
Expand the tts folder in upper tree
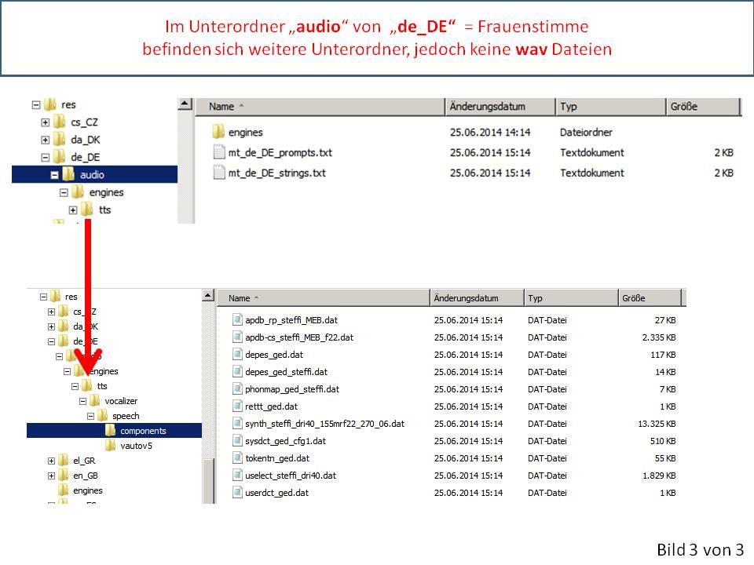pyautogui.click(x=73, y=210)
